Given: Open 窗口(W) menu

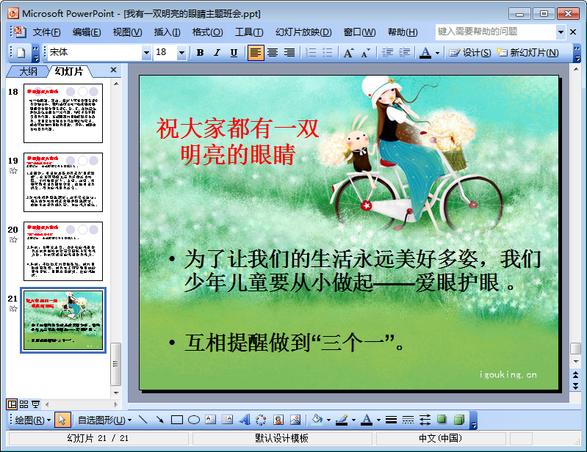Looking at the screenshot, I should (359, 32).
